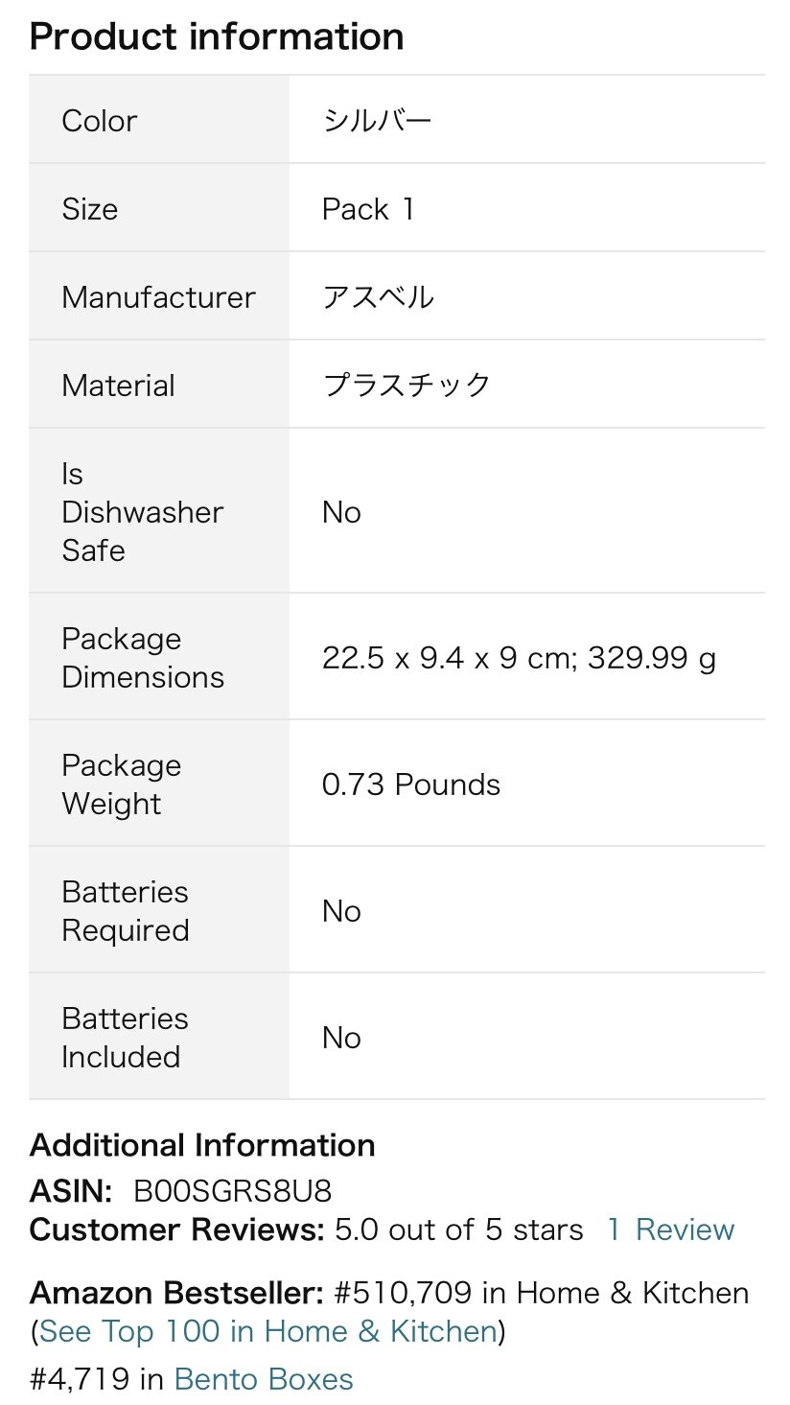Open the Bento Boxes category link
The width and height of the screenshot is (790, 1405).
pos(264,1379)
